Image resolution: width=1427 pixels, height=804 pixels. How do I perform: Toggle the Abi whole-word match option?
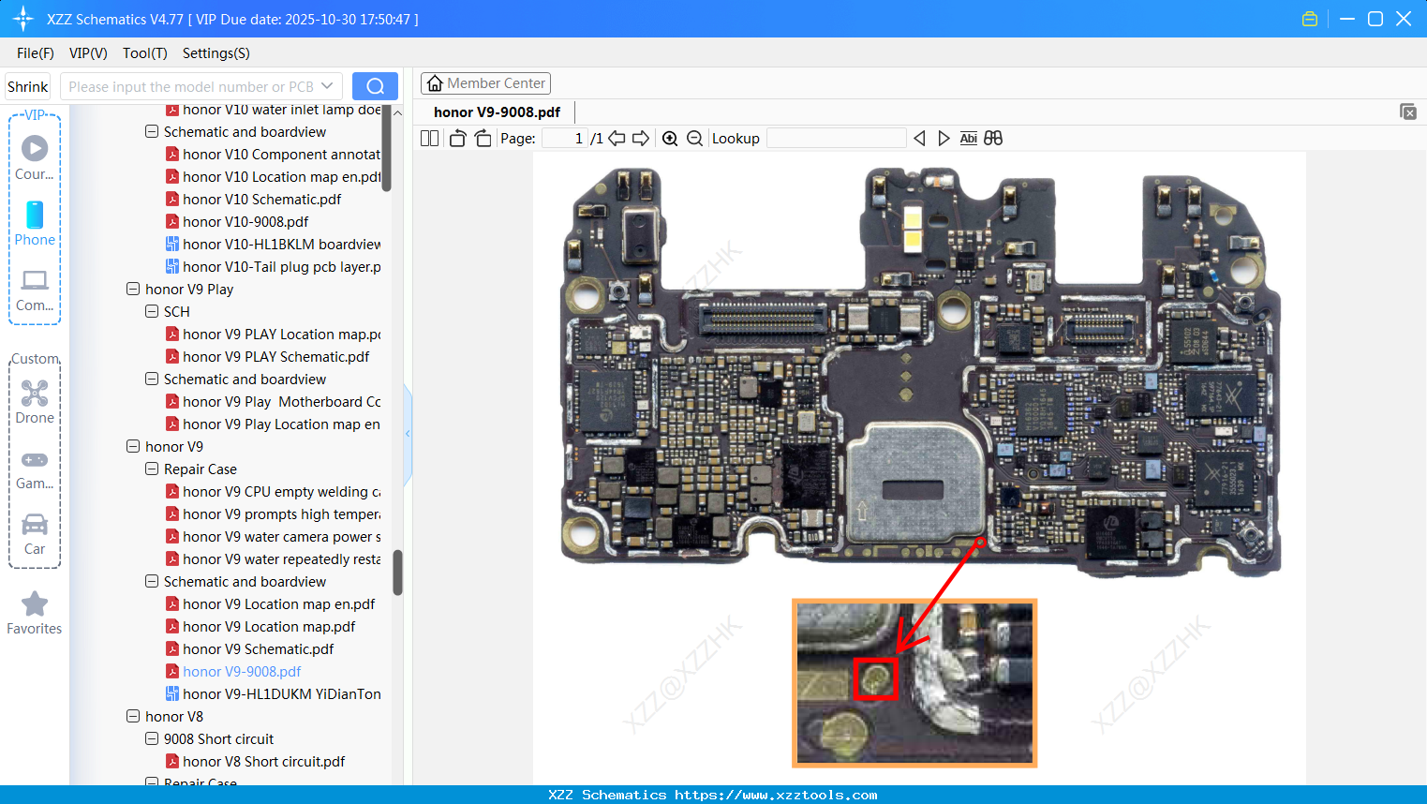tap(969, 138)
